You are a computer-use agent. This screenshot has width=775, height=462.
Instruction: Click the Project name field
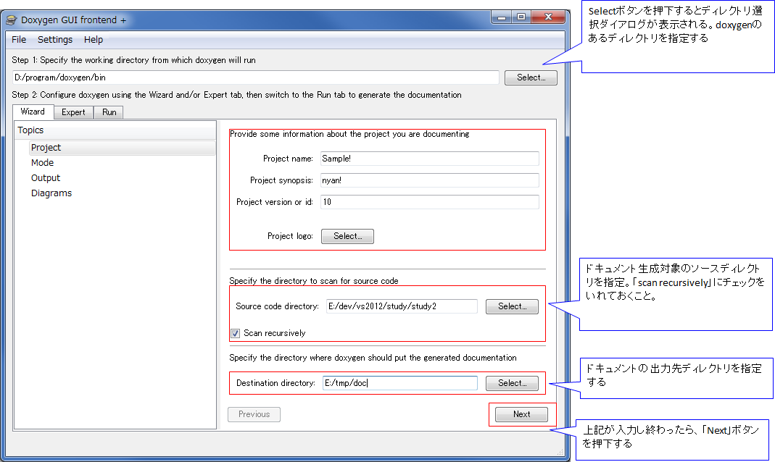click(x=429, y=159)
